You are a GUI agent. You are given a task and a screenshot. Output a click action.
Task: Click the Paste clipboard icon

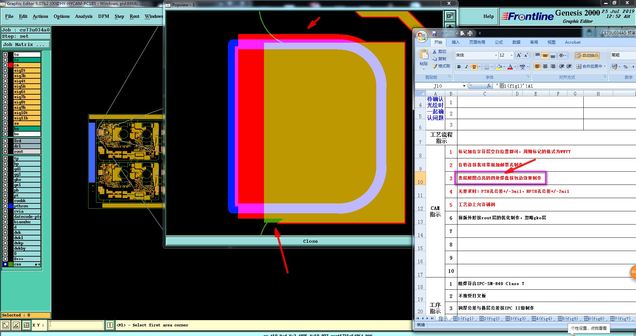[x=424, y=55]
